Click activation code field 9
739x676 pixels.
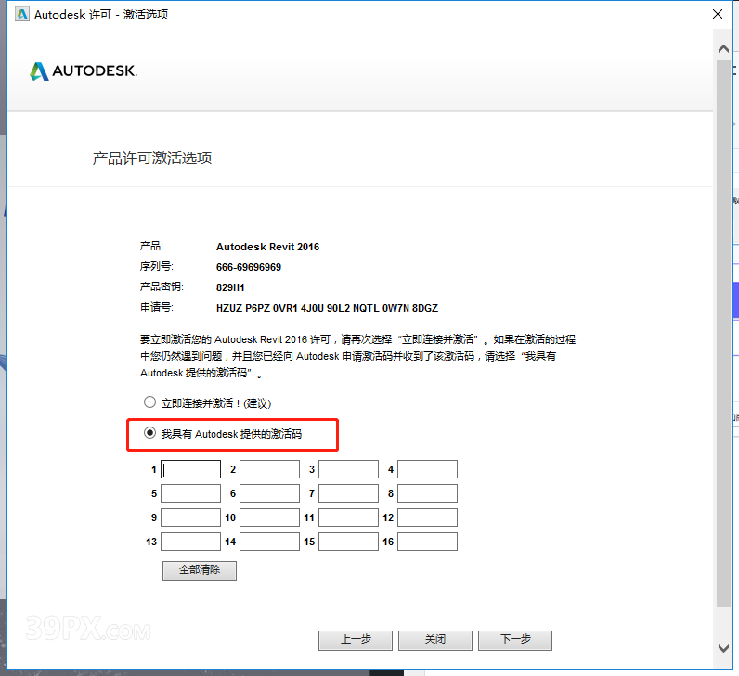191,517
